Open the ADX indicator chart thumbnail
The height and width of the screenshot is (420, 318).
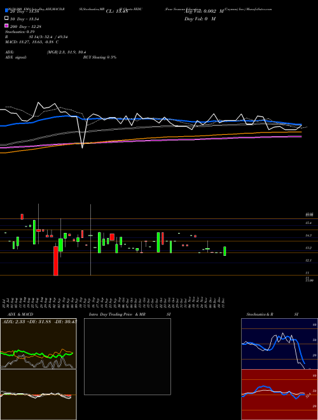point(38,344)
